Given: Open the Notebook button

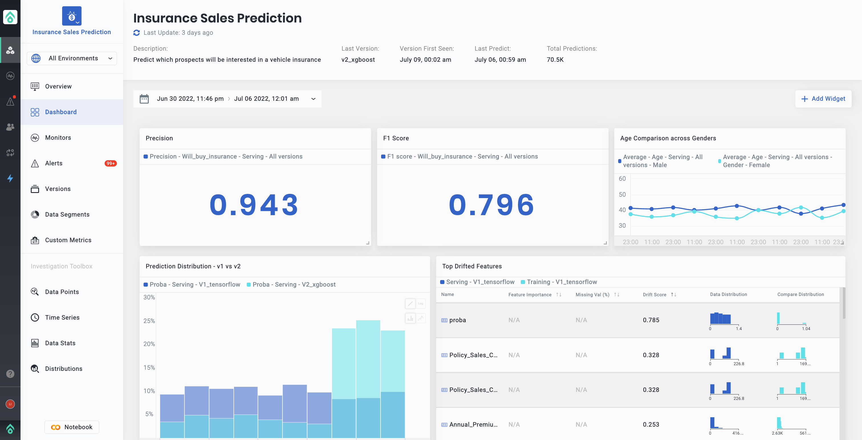Looking at the screenshot, I should point(72,427).
